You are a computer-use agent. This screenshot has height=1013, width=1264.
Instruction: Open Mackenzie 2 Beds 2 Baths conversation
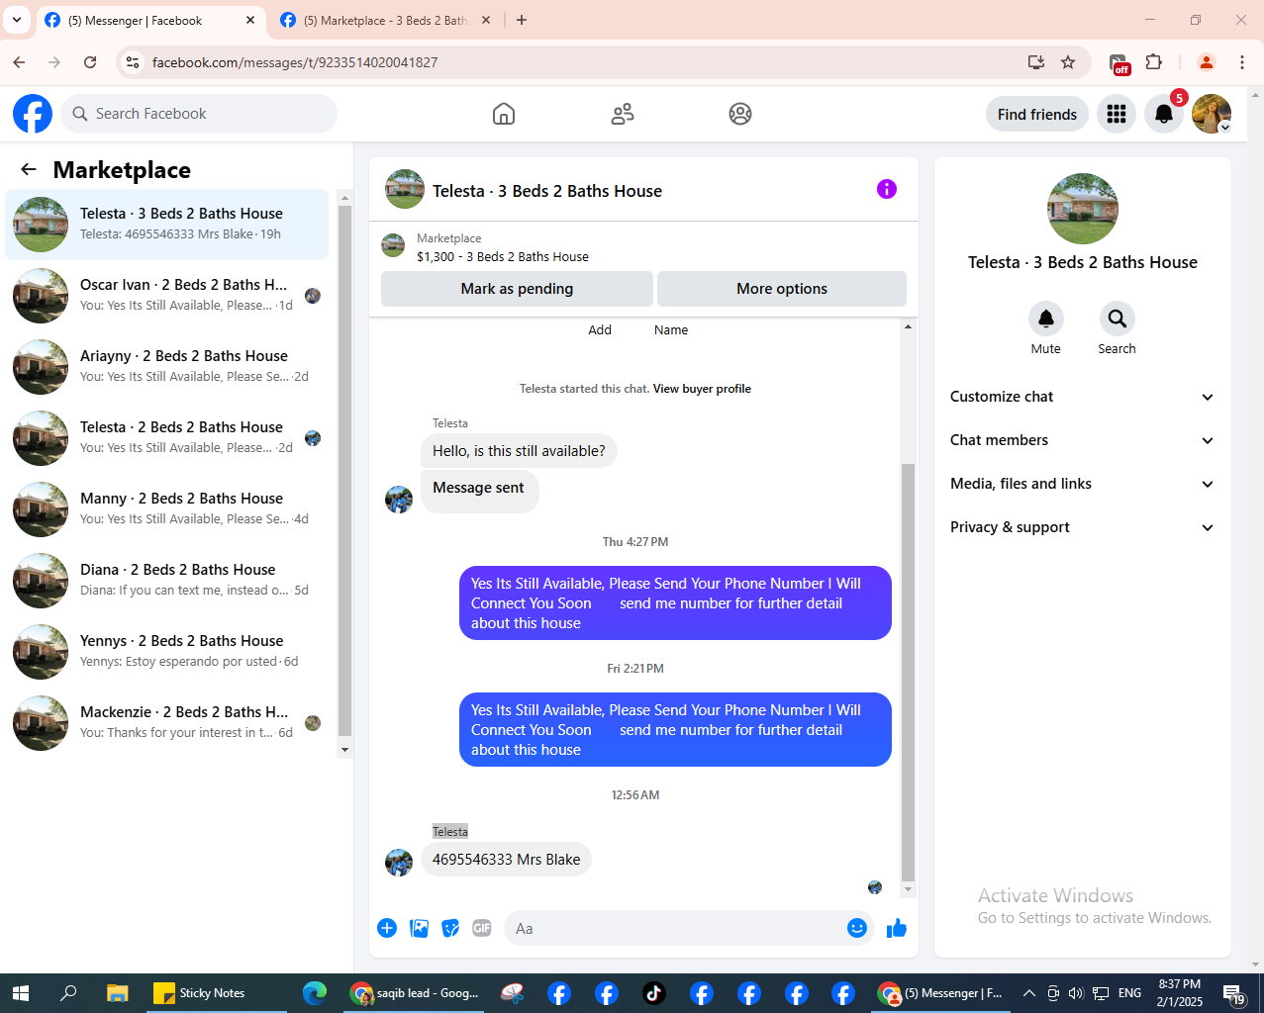pyautogui.click(x=167, y=723)
